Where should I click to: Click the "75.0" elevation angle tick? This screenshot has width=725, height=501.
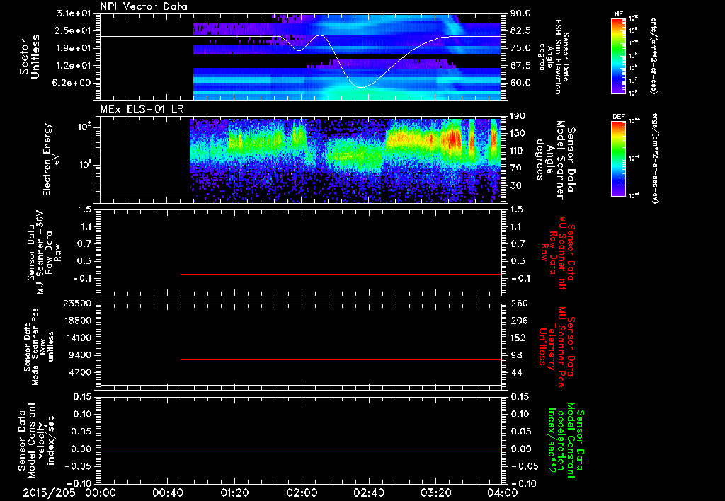coord(520,48)
